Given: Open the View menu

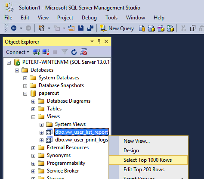Looking at the screenshot, I should pos(43,18).
